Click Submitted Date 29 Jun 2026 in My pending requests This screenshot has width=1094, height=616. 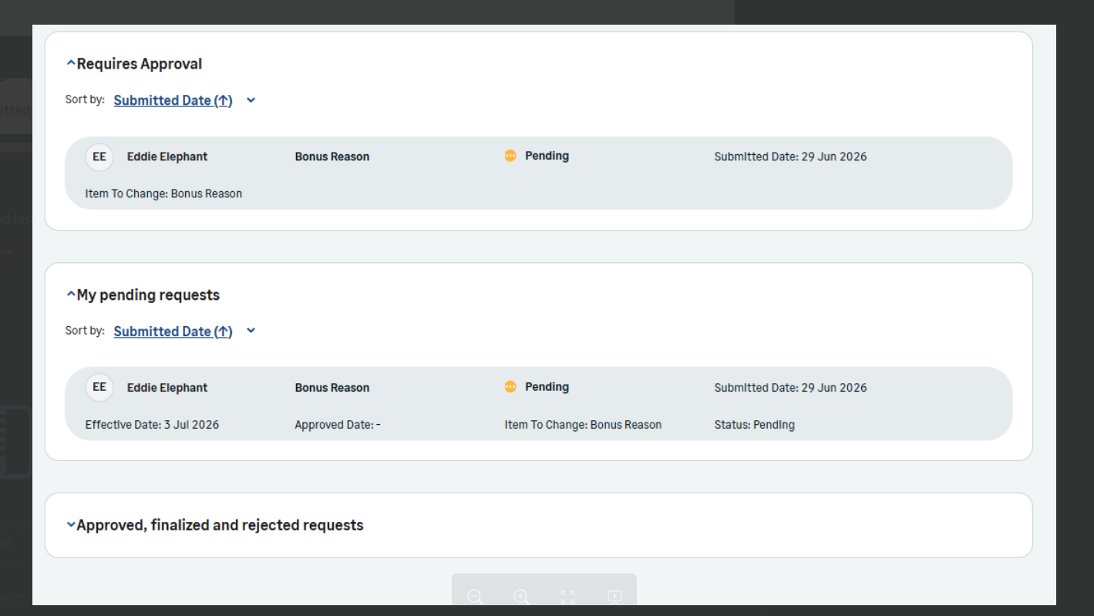pyautogui.click(x=790, y=388)
